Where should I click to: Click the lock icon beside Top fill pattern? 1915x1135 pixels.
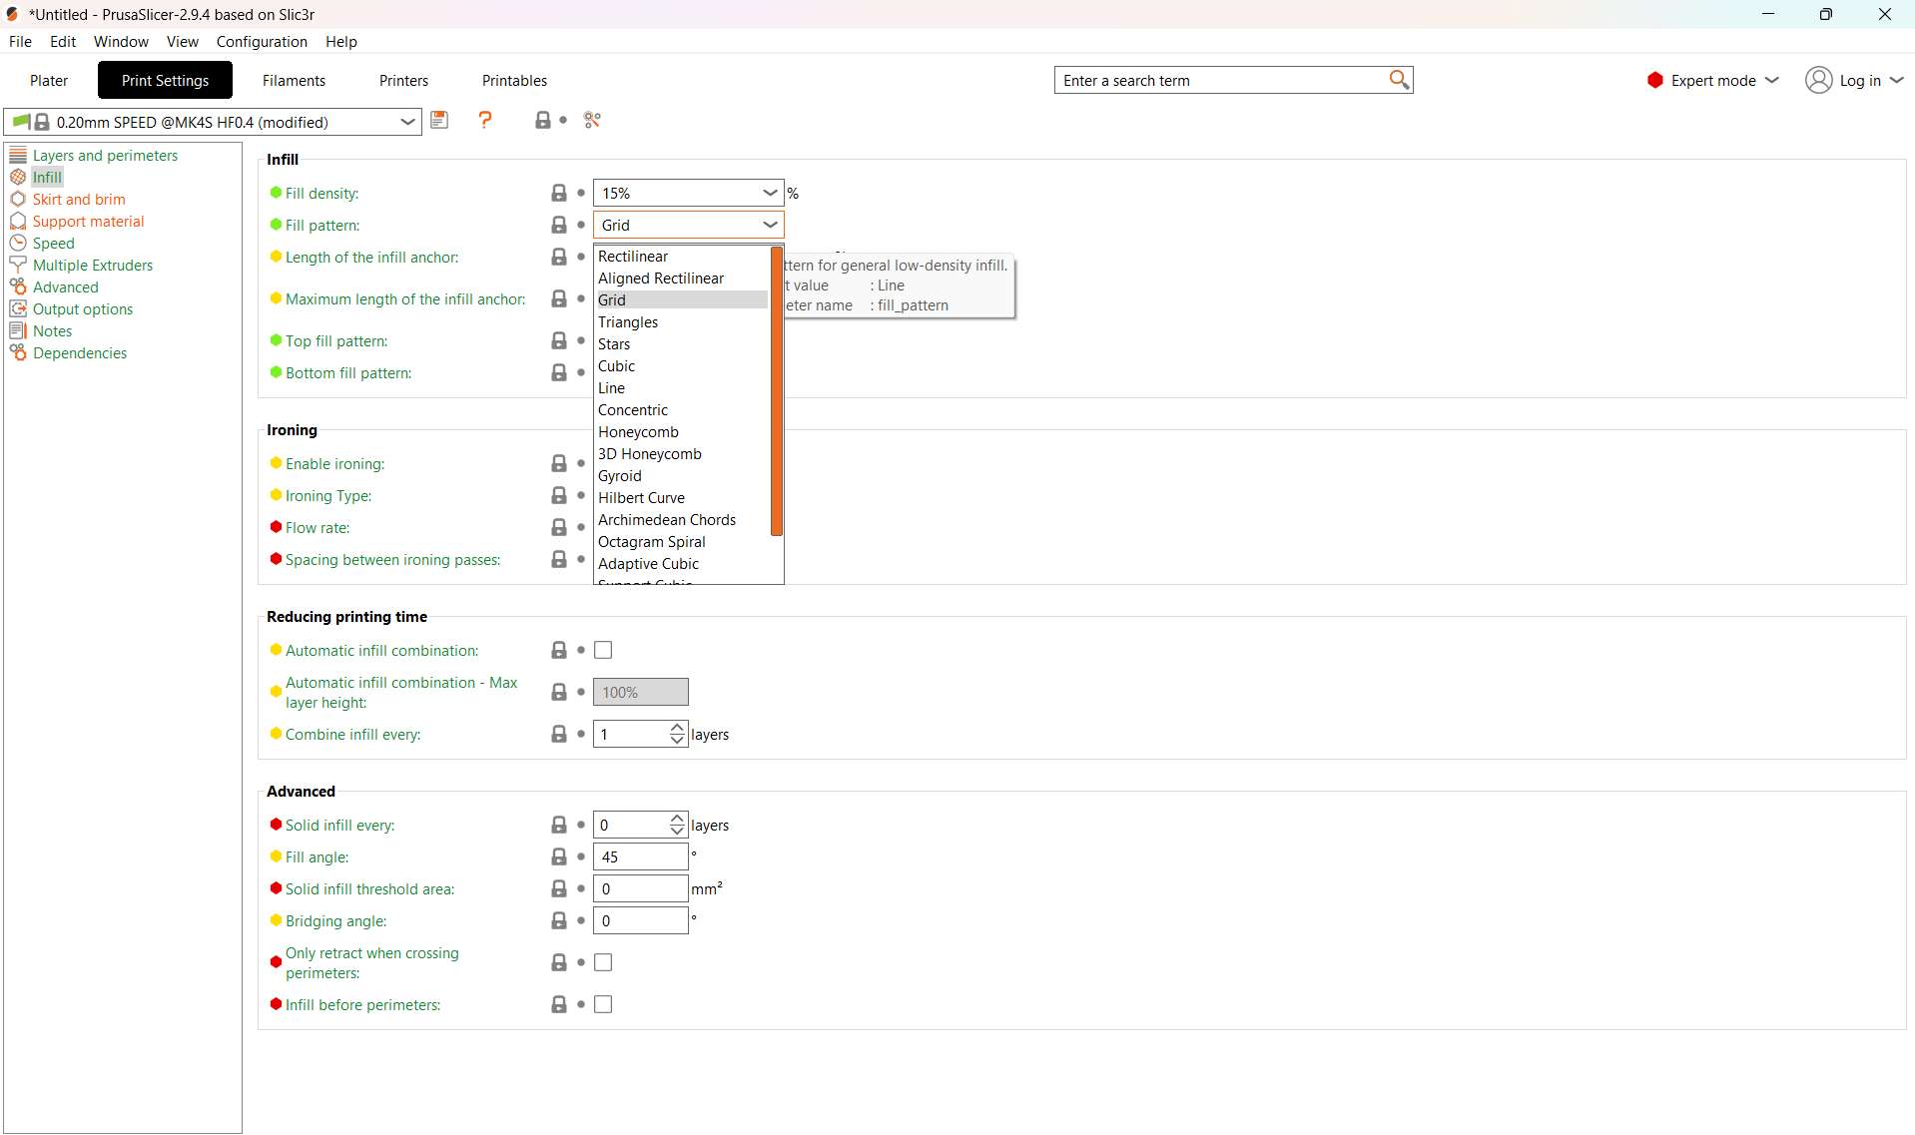(559, 340)
